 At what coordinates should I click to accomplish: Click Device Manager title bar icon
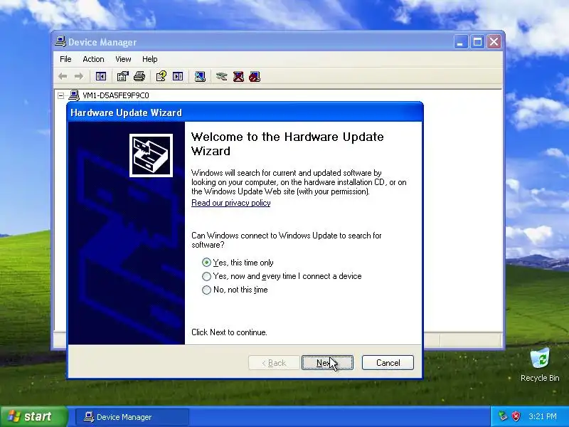tap(60, 42)
